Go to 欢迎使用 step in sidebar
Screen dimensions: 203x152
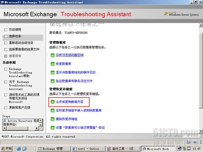(15, 30)
